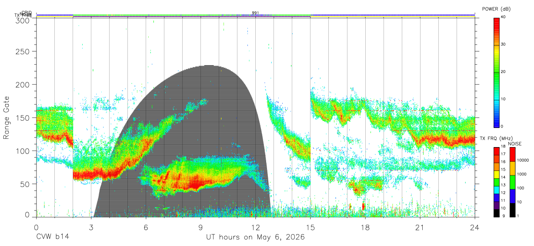Click the 30 label on POWER color bar
The image size is (534, 246).
point(503,45)
